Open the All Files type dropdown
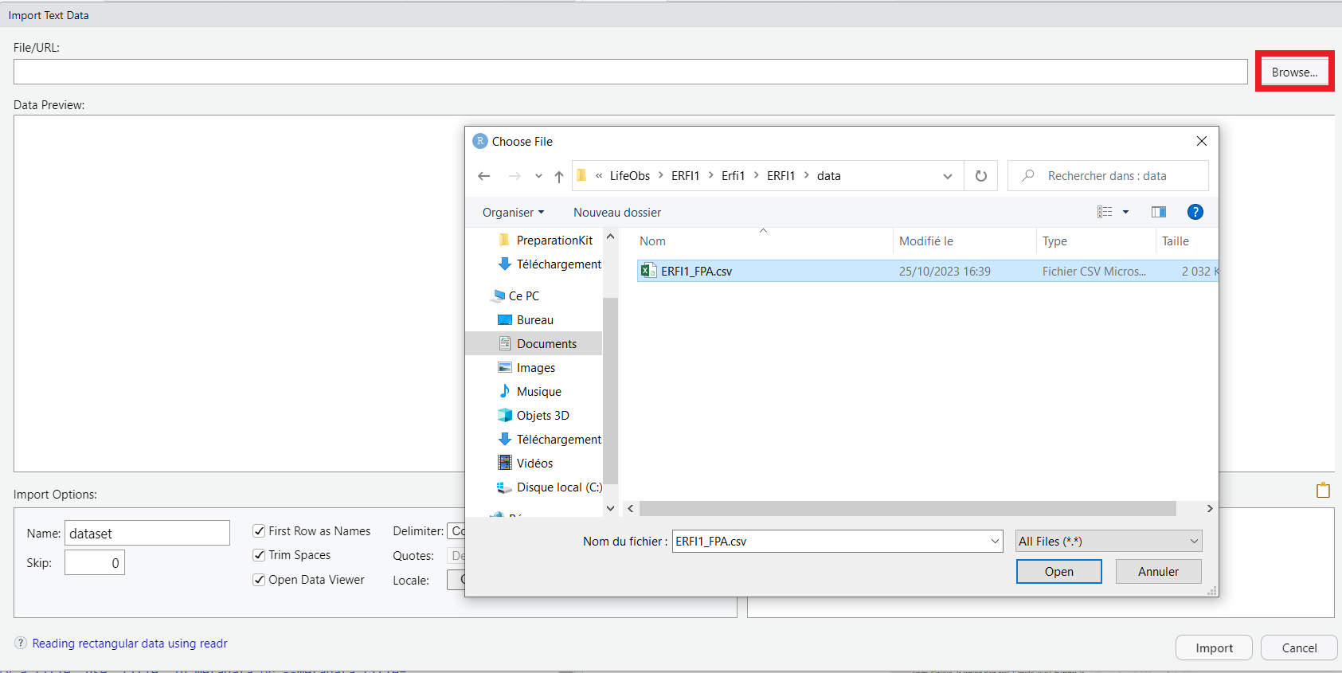The height and width of the screenshot is (673, 1342). coord(1109,542)
